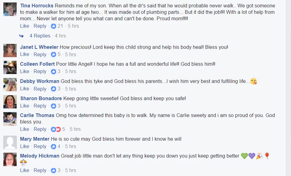Viewport: 291px width, 176px height.
Task: Expand the 4 Replies thread
Action: click(40, 36)
